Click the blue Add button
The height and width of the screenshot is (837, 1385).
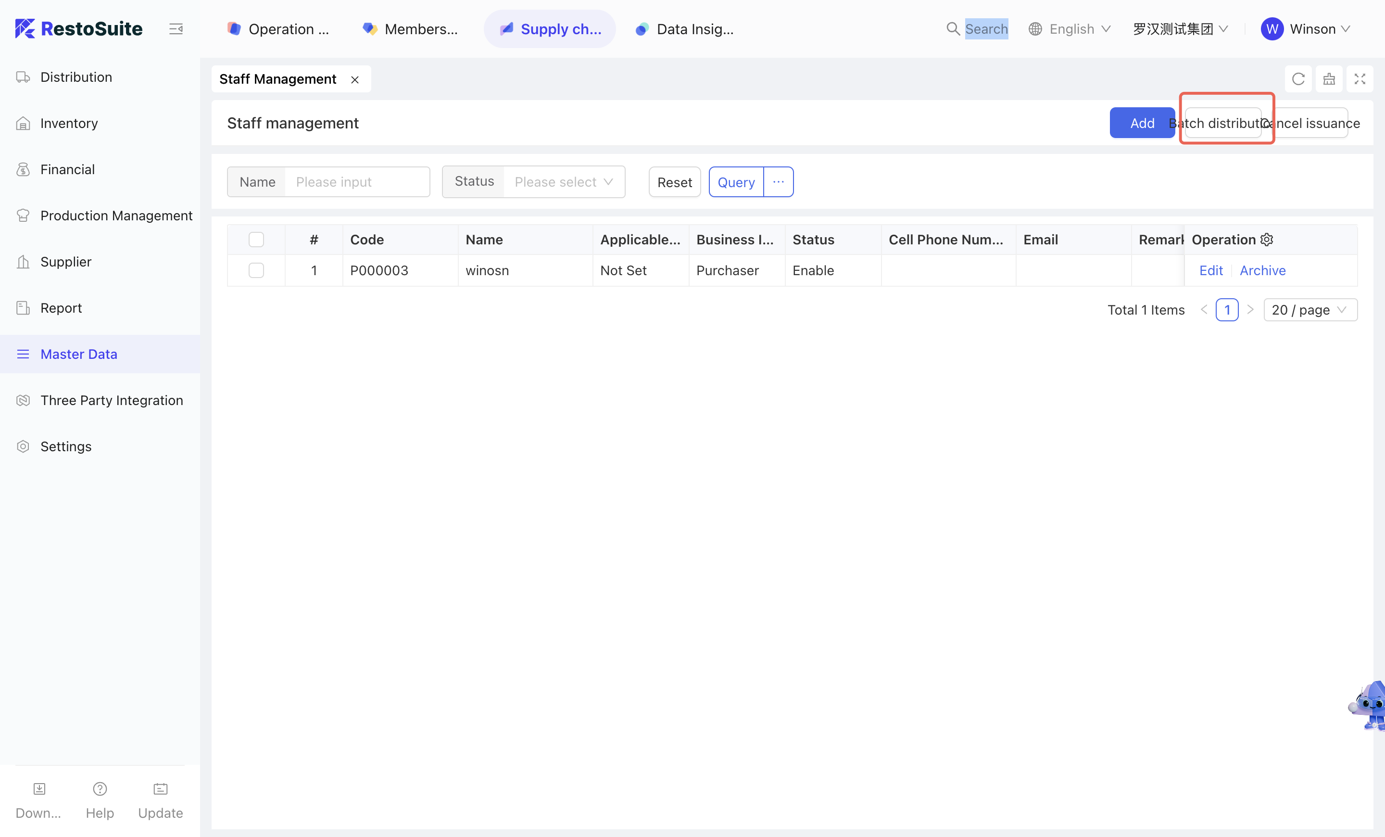point(1142,123)
